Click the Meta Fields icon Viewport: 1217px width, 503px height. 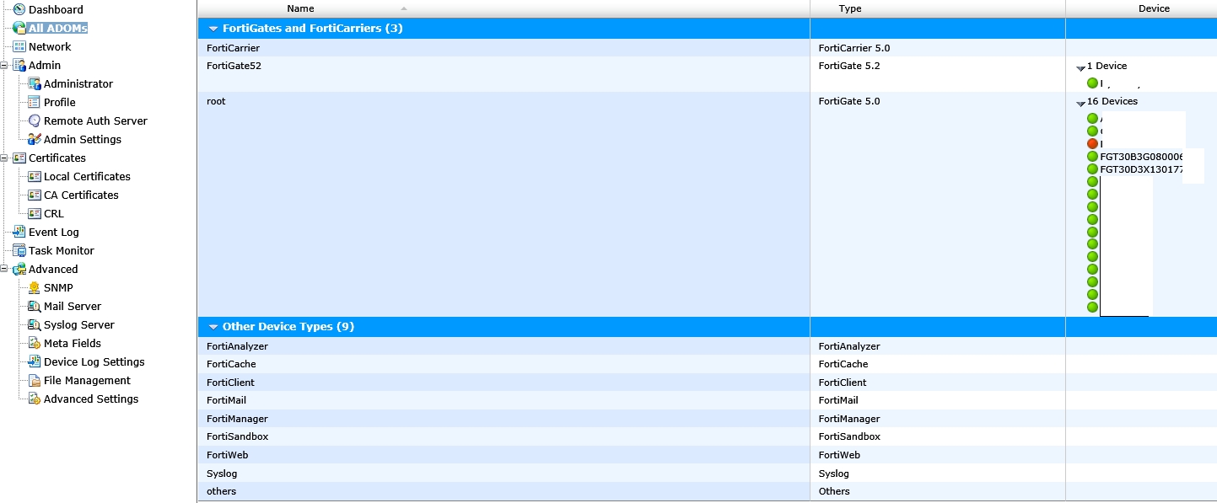tap(35, 343)
